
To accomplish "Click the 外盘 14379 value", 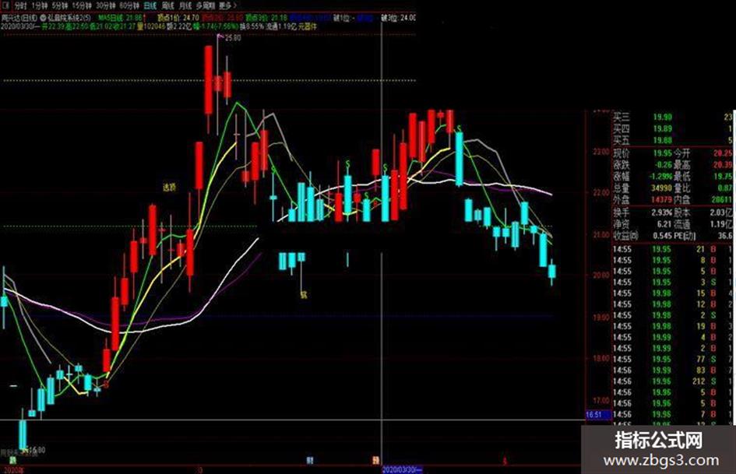I will point(661,199).
